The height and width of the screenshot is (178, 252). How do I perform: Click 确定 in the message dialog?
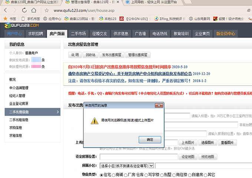tap(149, 140)
